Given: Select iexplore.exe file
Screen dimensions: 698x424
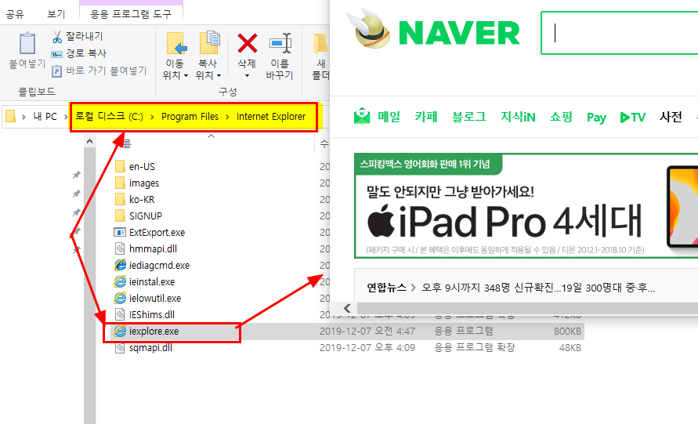Looking at the screenshot, I should tap(154, 332).
